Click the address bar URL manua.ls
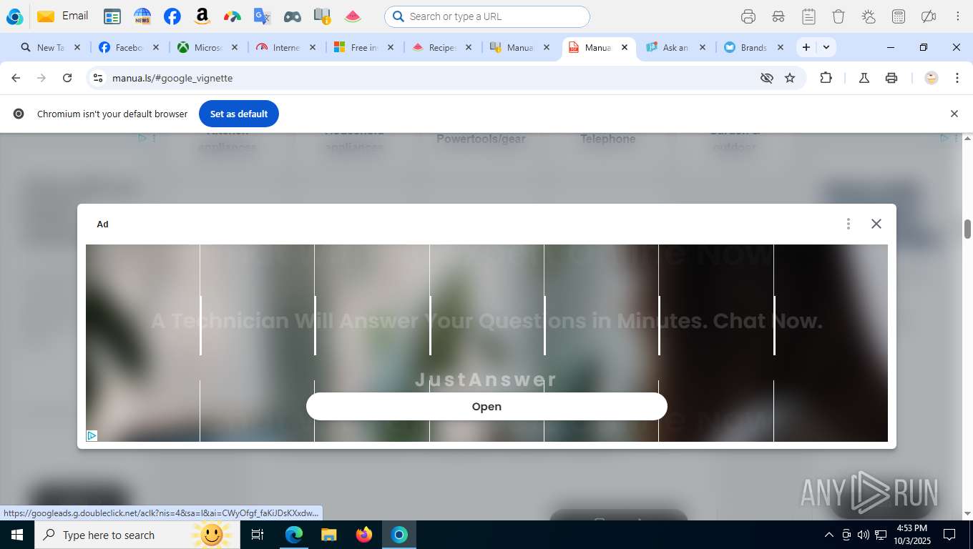This screenshot has width=973, height=549. click(172, 78)
